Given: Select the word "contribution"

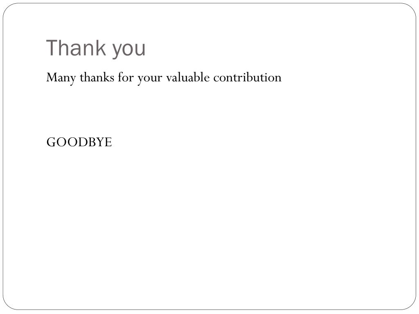Looking at the screenshot, I should click(247, 77).
